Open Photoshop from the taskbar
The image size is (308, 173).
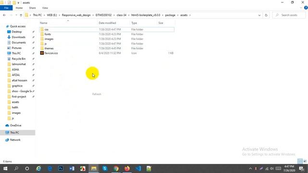click(61, 169)
